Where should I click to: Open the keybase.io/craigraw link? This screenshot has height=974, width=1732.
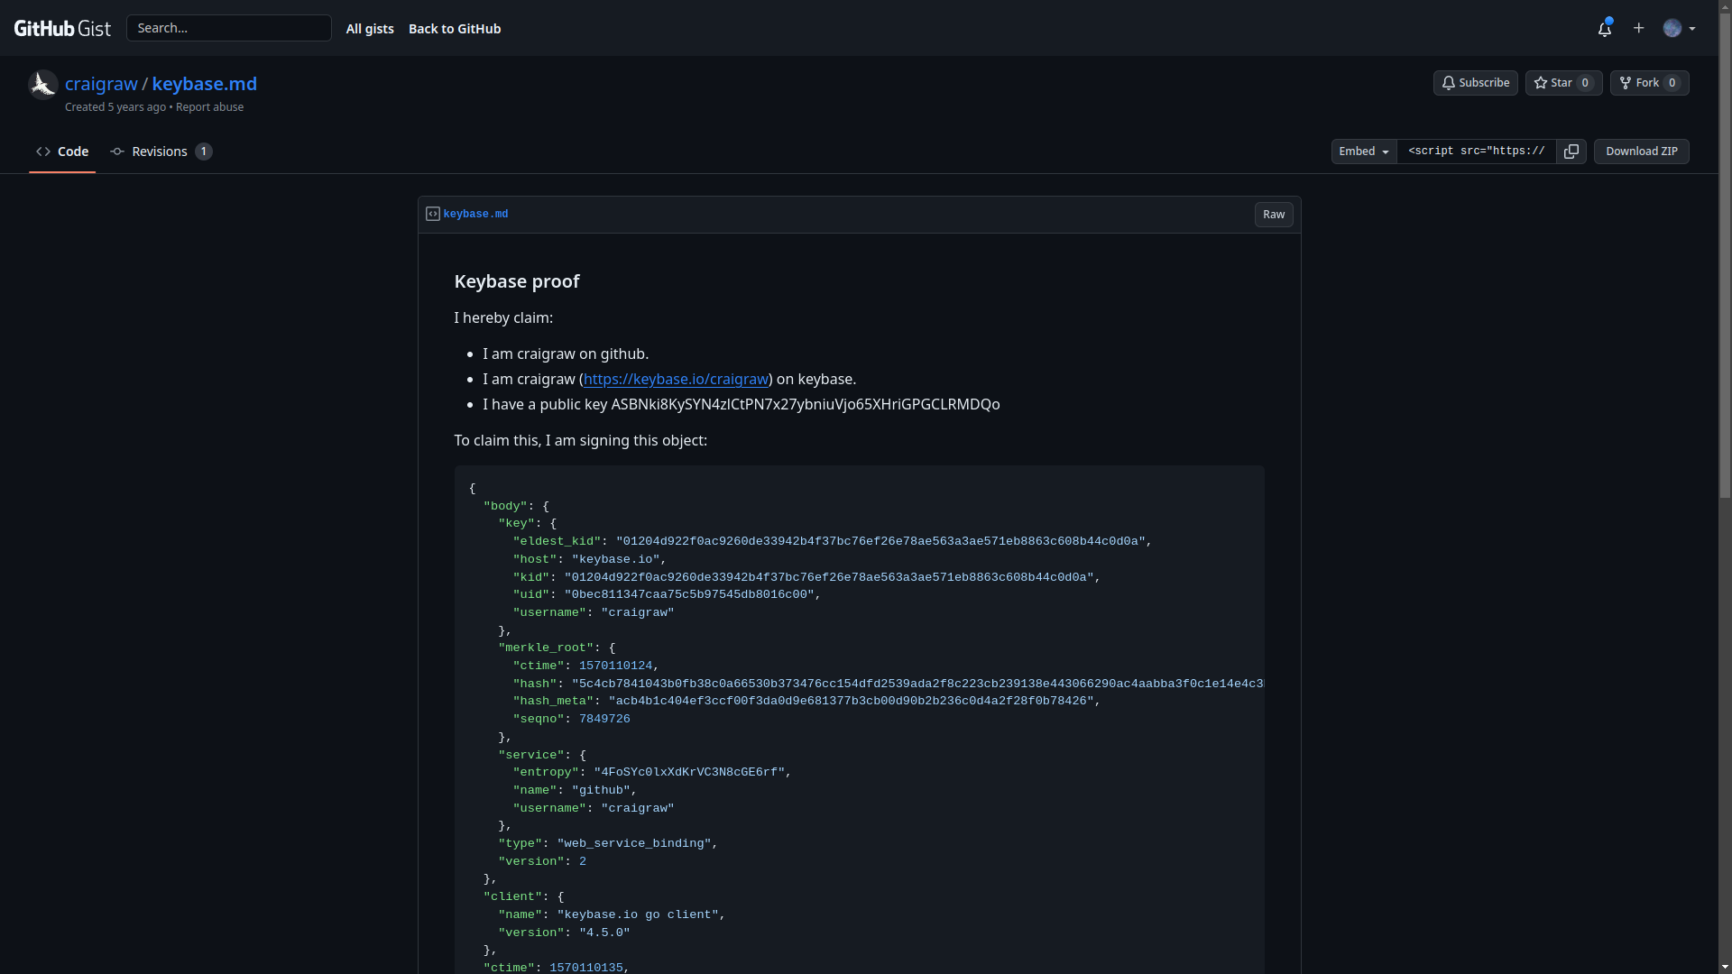tap(676, 380)
